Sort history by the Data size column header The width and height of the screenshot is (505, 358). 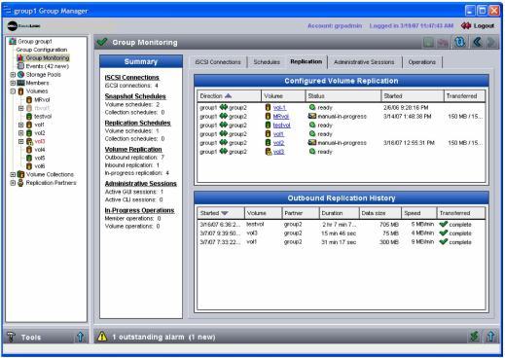click(x=380, y=213)
